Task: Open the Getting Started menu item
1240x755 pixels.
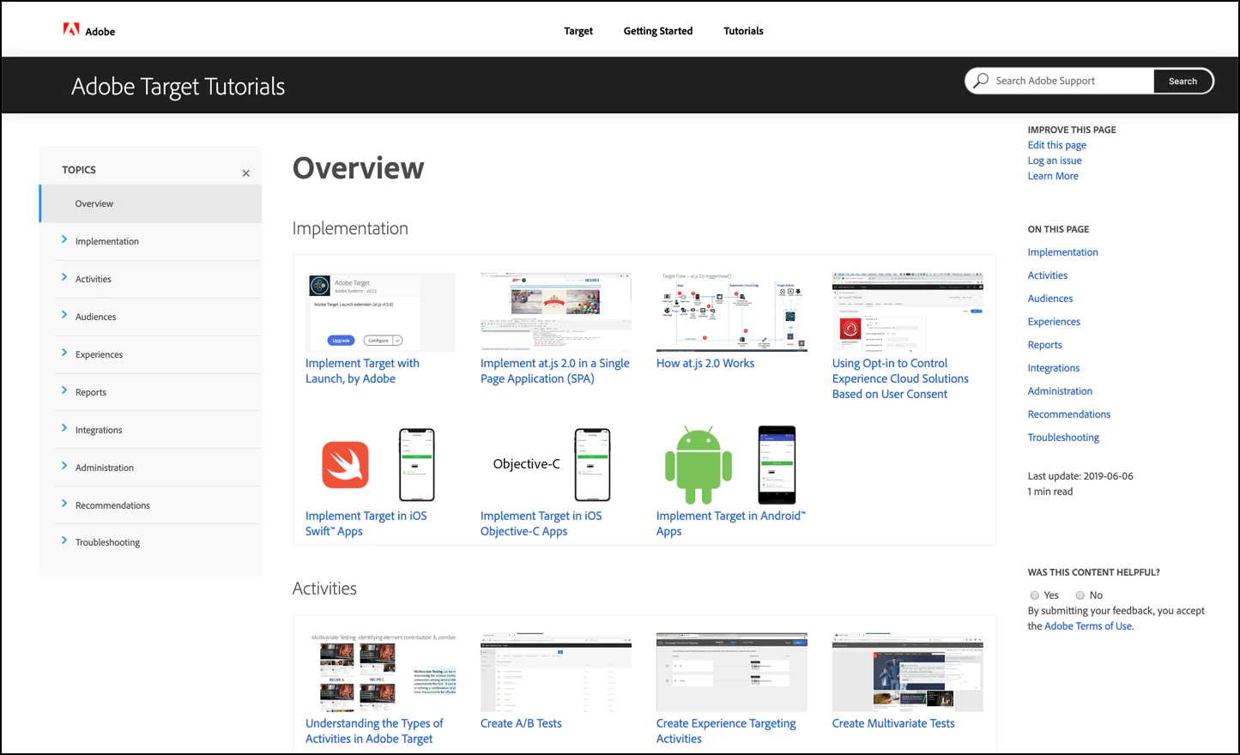Action: pyautogui.click(x=657, y=31)
